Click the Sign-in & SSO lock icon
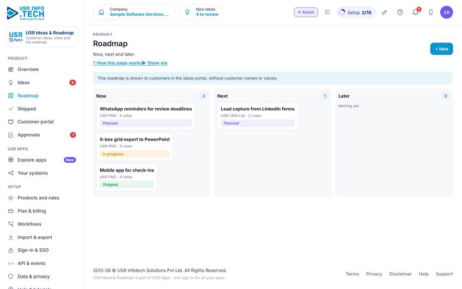 pyautogui.click(x=11, y=250)
